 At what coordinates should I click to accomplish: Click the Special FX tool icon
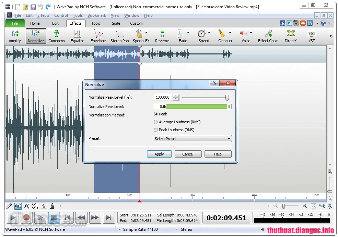click(x=139, y=34)
